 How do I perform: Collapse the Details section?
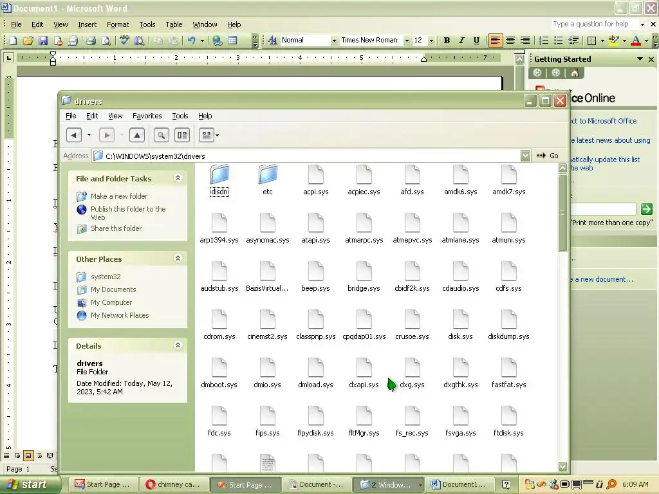pos(178,345)
